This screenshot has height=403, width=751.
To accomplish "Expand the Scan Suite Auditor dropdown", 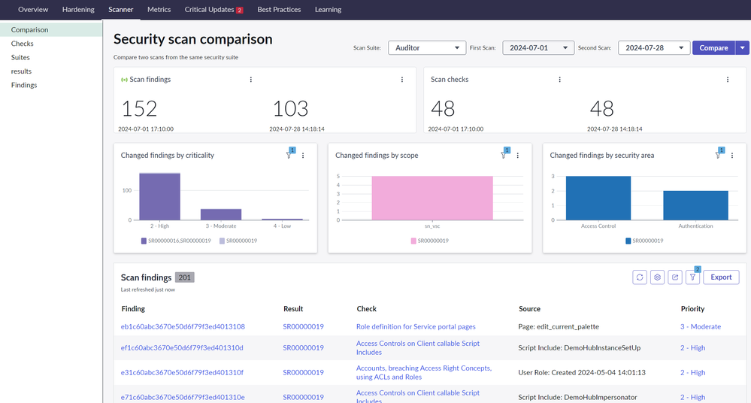I will (427, 48).
